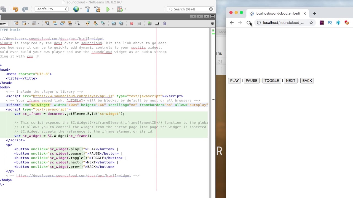
Task: Click the NEXT button in browser page
Action: point(291,81)
